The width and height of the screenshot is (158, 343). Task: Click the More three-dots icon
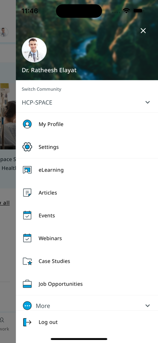click(27, 305)
